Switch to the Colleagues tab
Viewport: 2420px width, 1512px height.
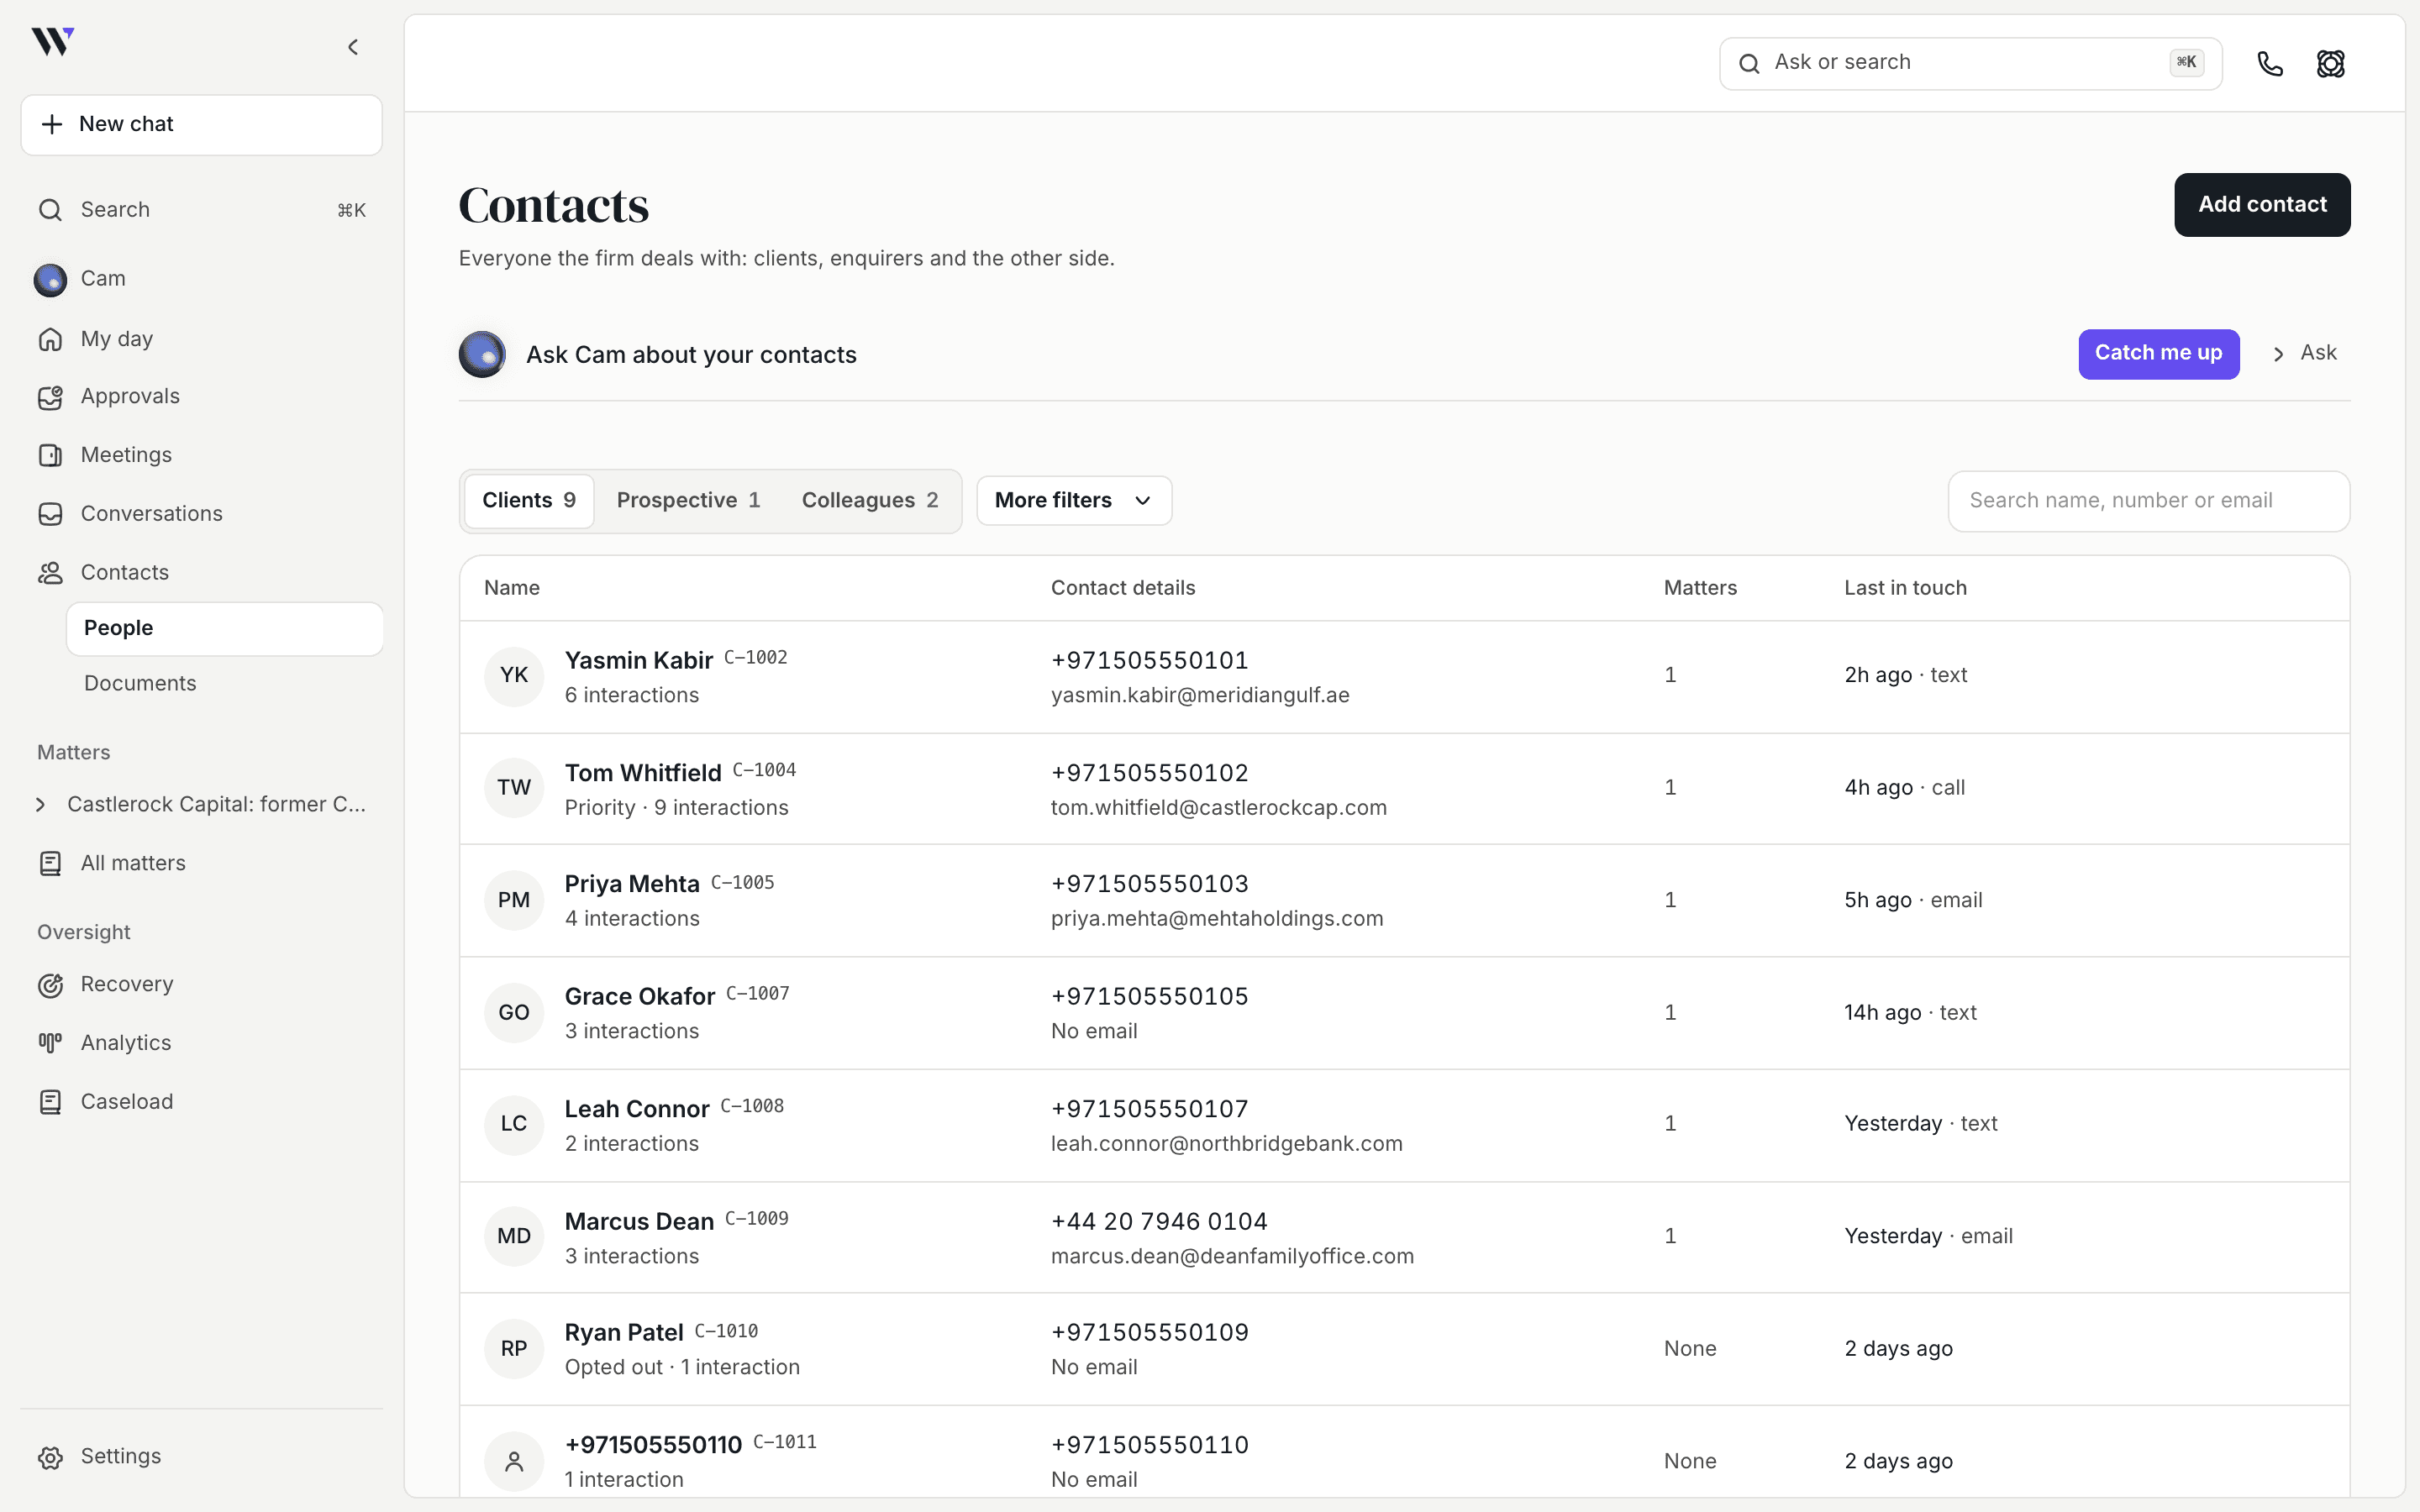(x=870, y=501)
